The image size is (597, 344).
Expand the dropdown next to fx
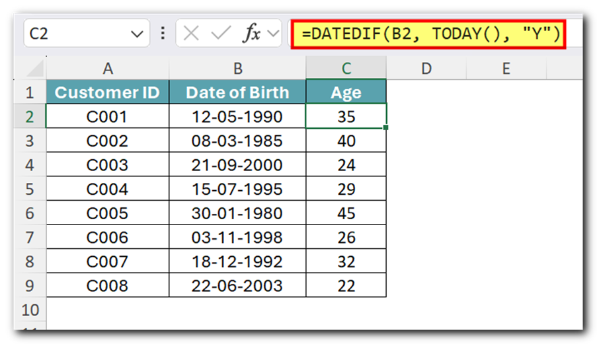pos(273,34)
